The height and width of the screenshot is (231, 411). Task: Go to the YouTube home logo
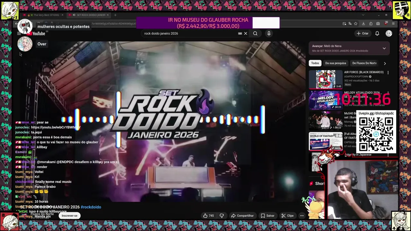(x=36, y=33)
